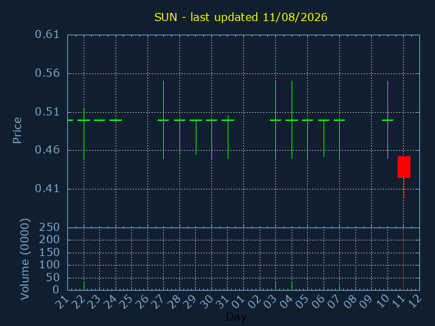The image size is (435, 326).
Task: Click the Volume (0000) axis title
Action: 24,259
